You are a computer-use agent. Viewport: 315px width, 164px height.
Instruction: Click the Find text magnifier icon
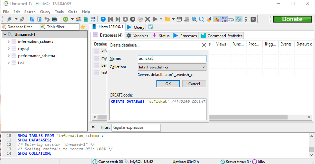(x=194, y=19)
